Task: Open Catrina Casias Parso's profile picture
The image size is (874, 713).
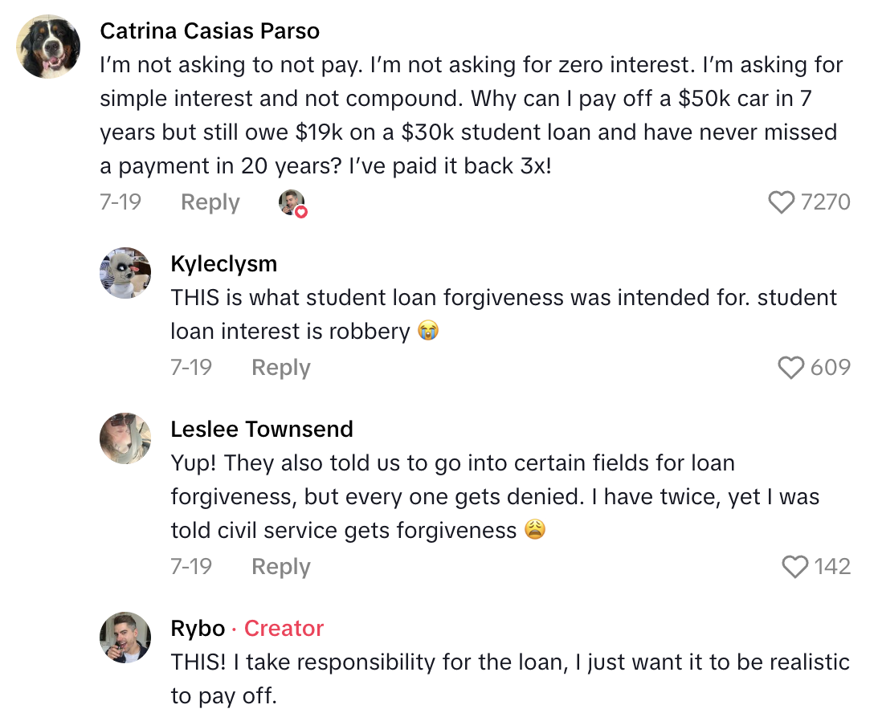Action: 48,47
